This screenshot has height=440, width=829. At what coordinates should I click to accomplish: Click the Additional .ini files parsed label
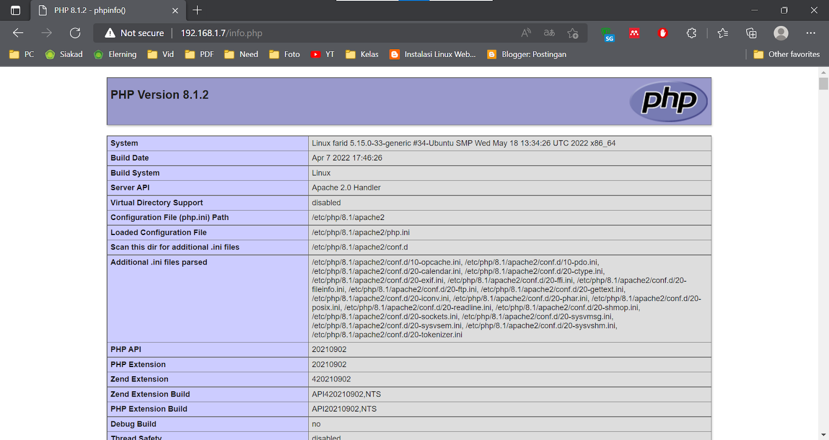159,262
